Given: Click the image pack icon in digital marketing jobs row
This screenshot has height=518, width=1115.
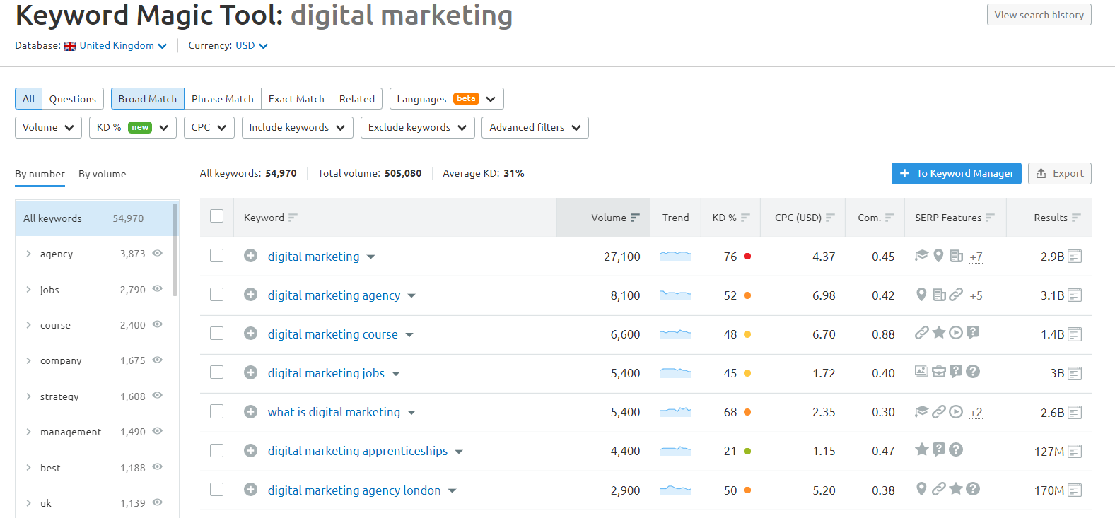Looking at the screenshot, I should (x=921, y=371).
